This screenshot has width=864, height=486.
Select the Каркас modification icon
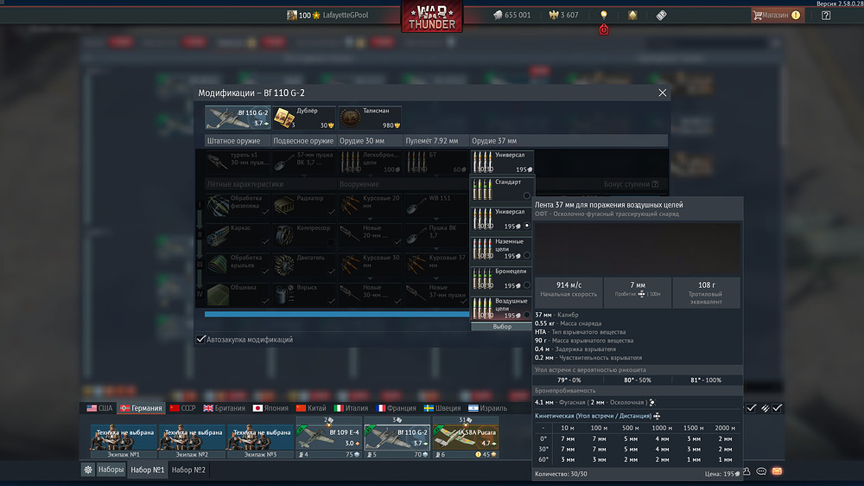pos(219,234)
